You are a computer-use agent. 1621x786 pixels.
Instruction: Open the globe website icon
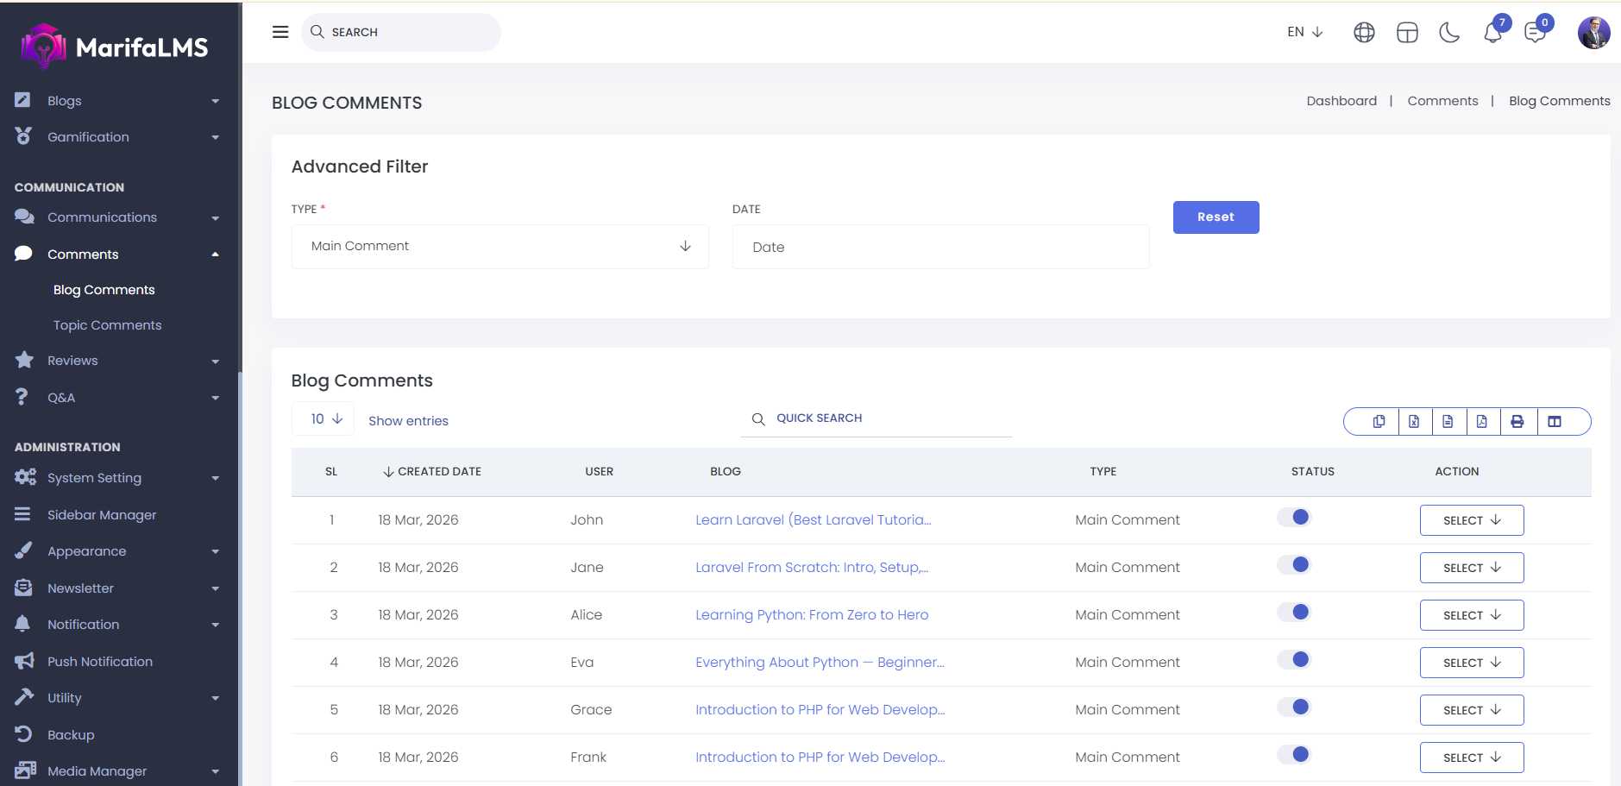coord(1364,33)
